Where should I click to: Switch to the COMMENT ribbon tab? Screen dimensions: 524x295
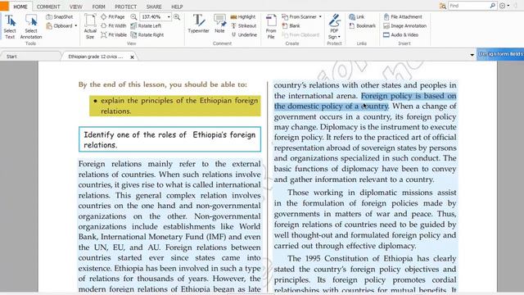tap(48, 7)
